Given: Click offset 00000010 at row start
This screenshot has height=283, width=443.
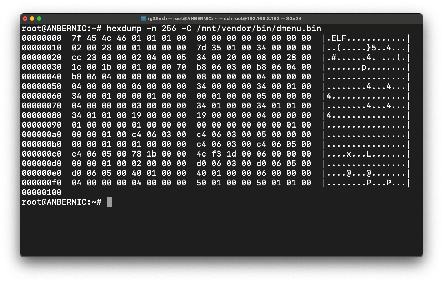Looking at the screenshot, I should [42, 48].
